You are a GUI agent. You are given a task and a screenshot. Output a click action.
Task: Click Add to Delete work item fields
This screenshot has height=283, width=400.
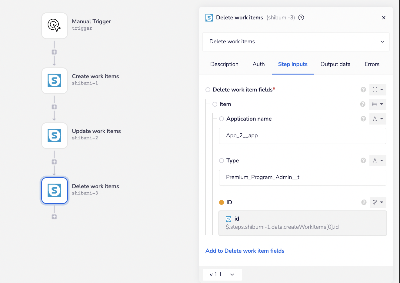245,251
